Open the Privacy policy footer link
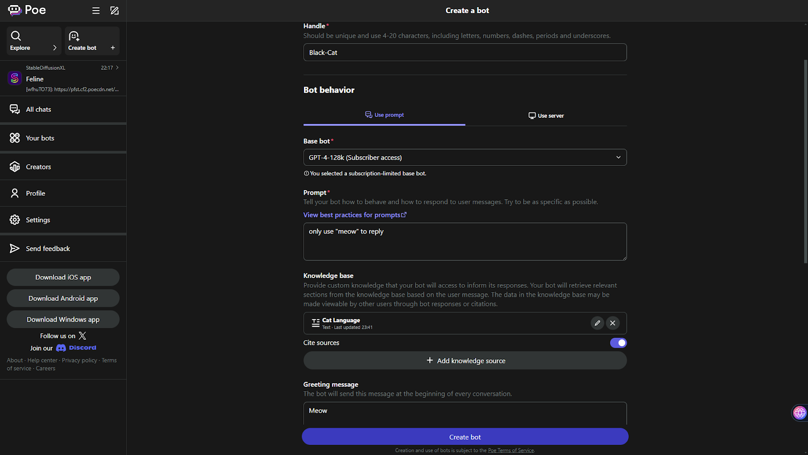The image size is (808, 455). (x=79, y=360)
